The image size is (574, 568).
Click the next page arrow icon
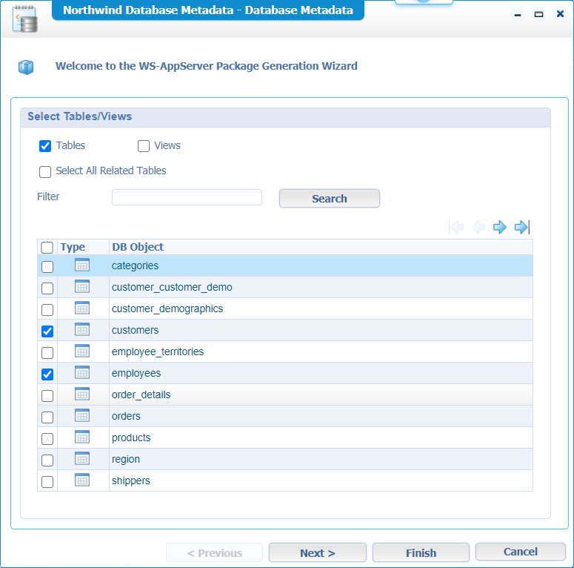(500, 228)
